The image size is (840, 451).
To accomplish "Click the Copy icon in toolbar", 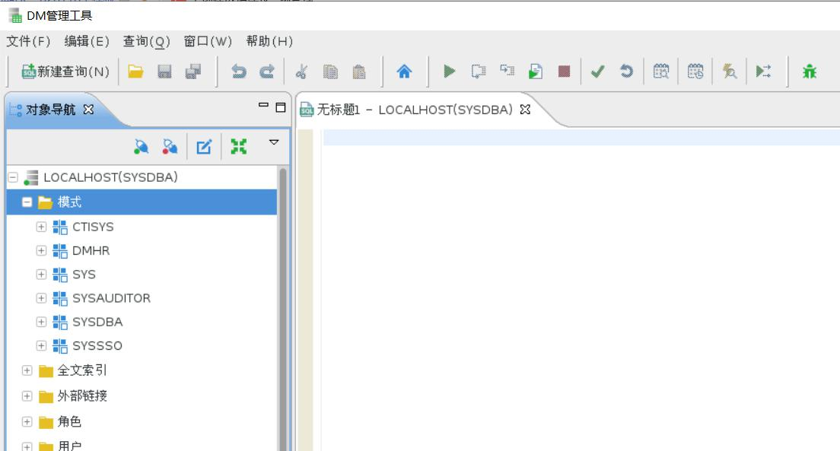I will [330, 71].
